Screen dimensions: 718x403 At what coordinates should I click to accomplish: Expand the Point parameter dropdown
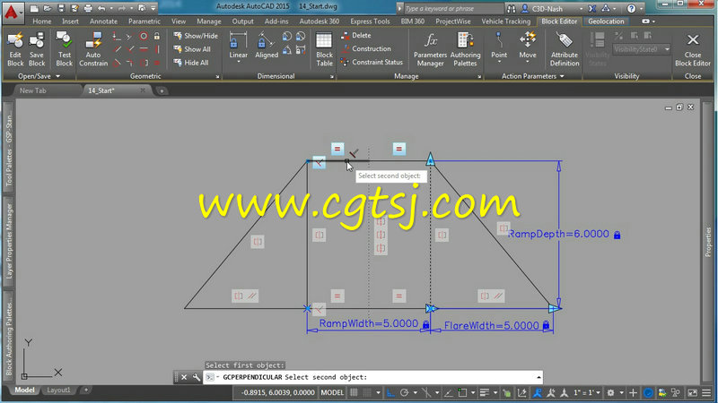499,62
